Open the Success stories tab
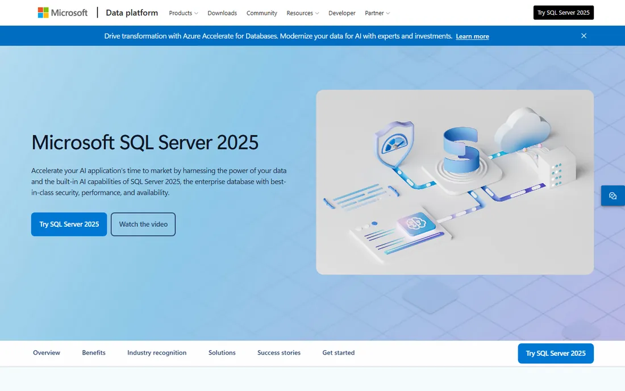Screen dimensions: 625x391 279,353
